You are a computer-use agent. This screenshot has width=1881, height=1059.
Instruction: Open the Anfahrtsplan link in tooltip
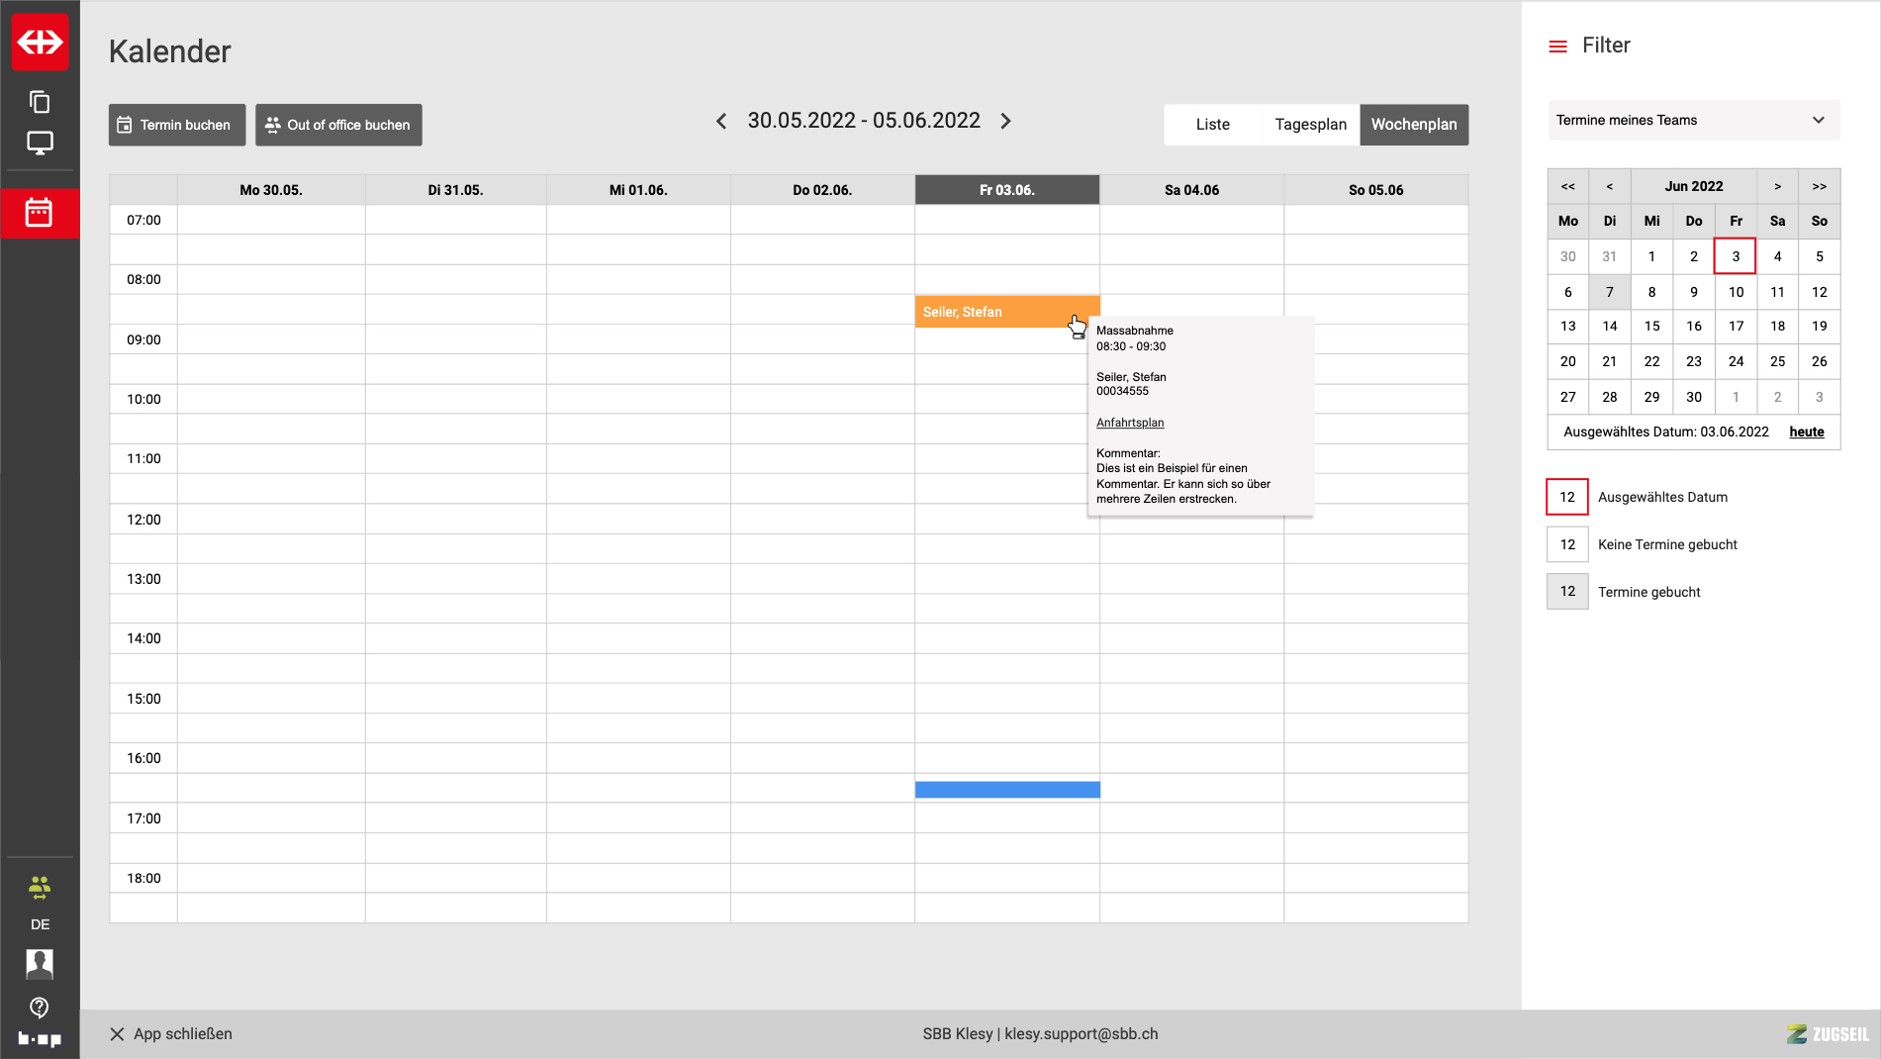click(x=1130, y=423)
